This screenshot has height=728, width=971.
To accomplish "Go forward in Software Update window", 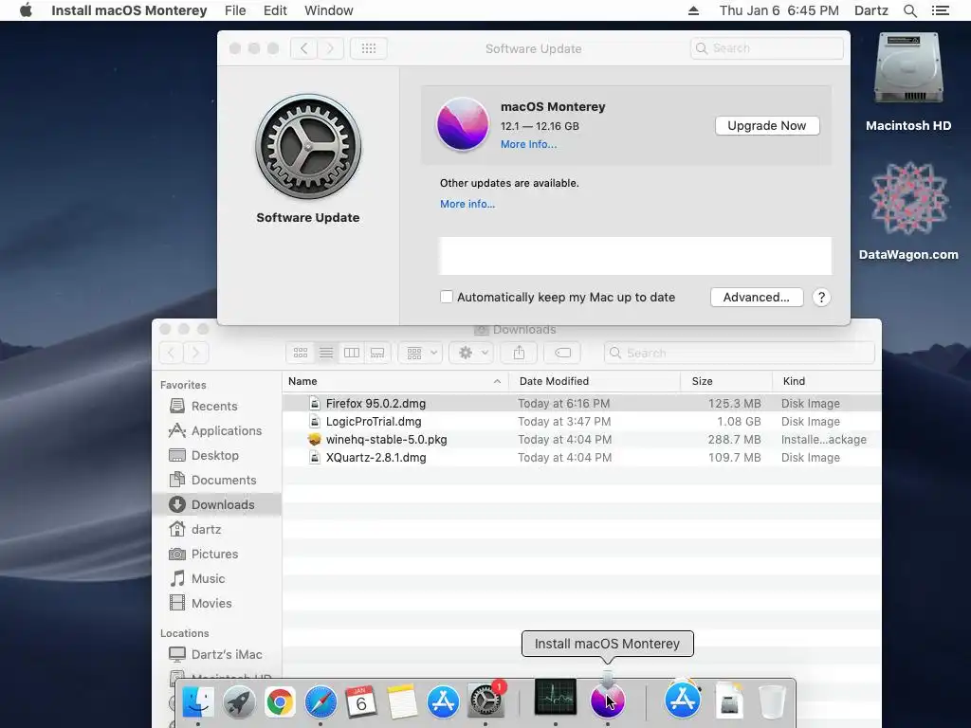I will (x=331, y=48).
